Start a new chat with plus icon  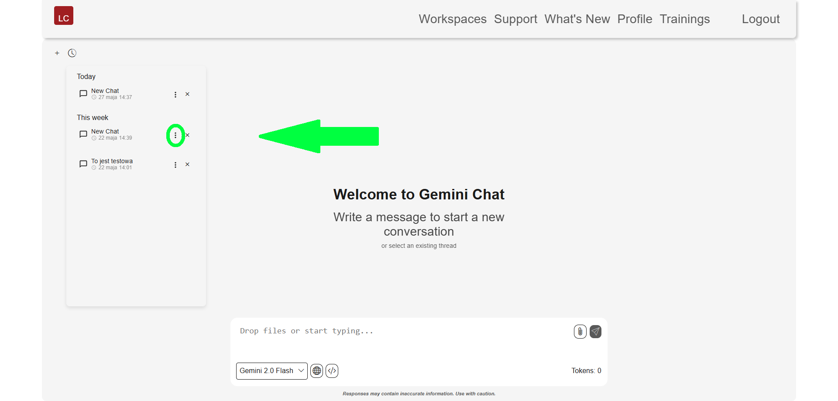[57, 53]
